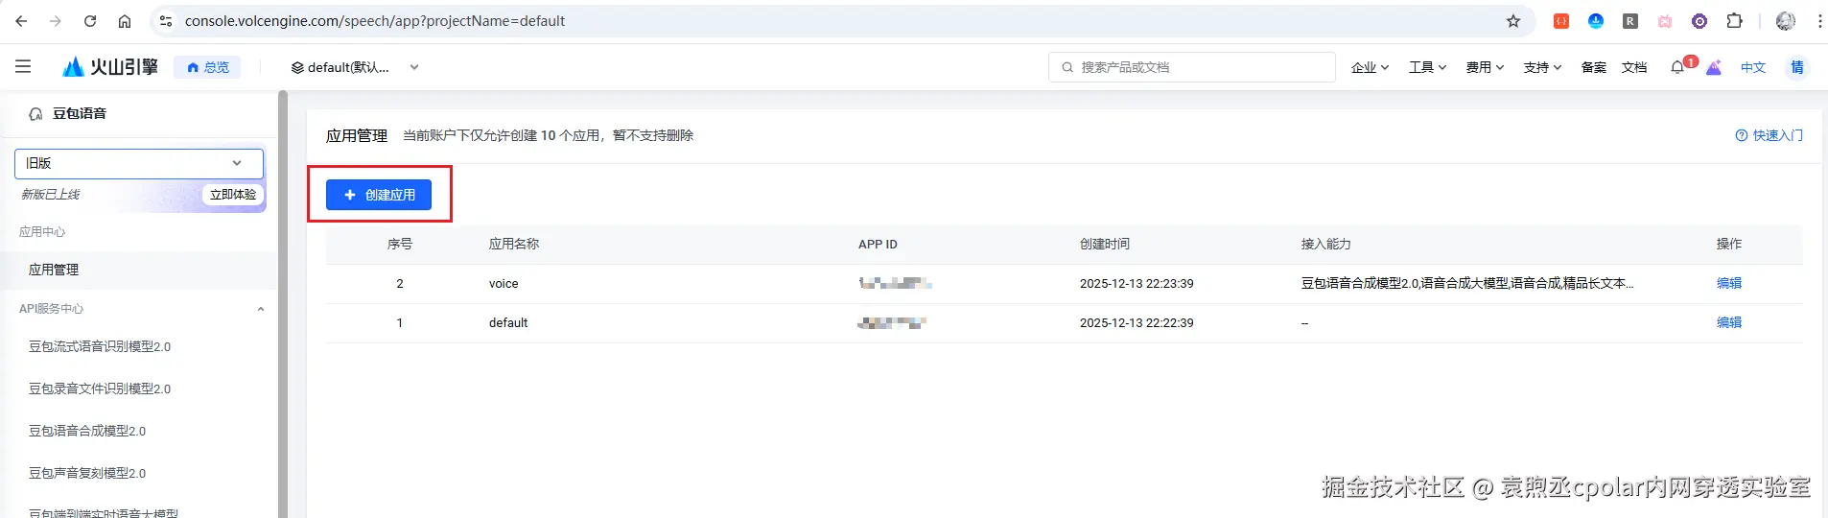Bookmark this page with star icon
This screenshot has width=1828, height=518.
(x=1513, y=21)
